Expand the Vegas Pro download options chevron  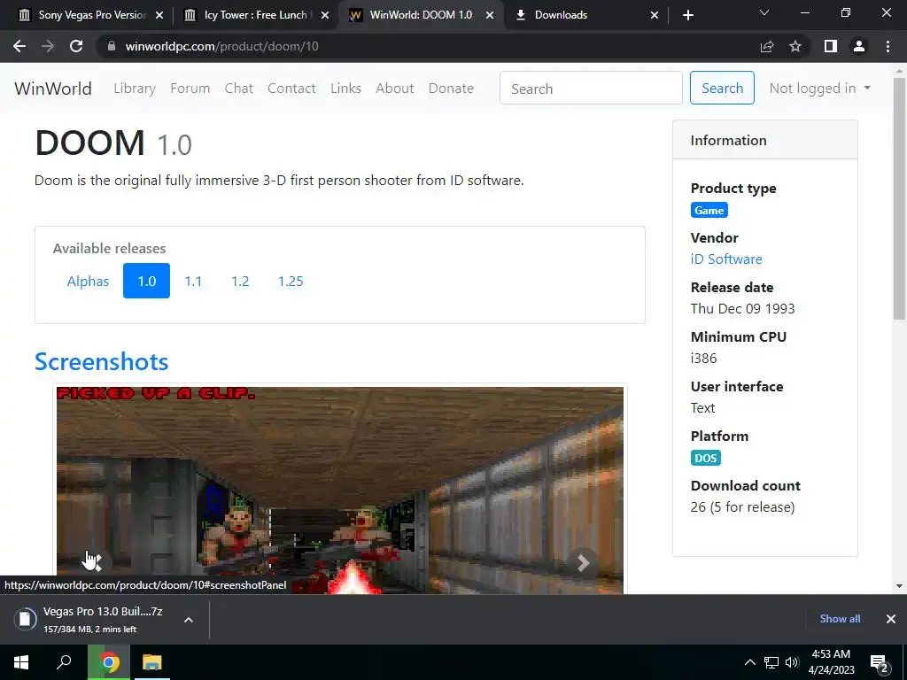(x=188, y=619)
